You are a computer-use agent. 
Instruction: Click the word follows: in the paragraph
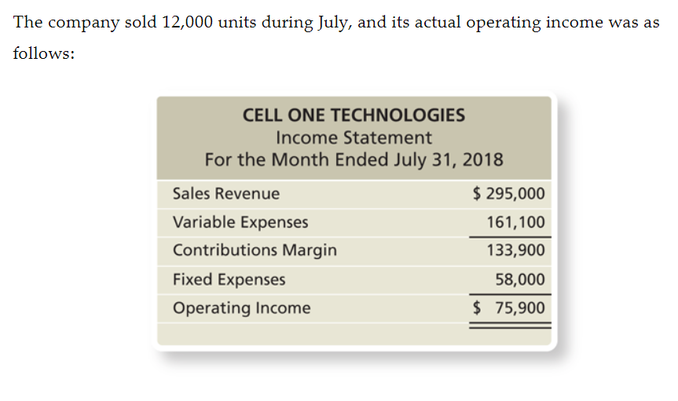point(44,53)
